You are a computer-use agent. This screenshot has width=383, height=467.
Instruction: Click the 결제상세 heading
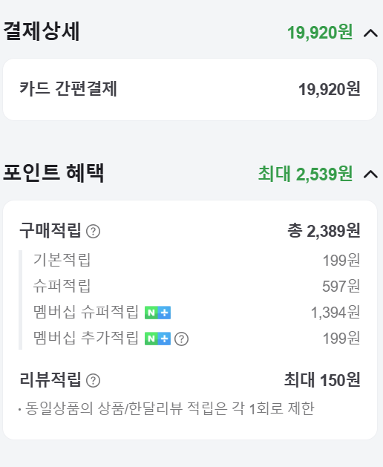42,31
